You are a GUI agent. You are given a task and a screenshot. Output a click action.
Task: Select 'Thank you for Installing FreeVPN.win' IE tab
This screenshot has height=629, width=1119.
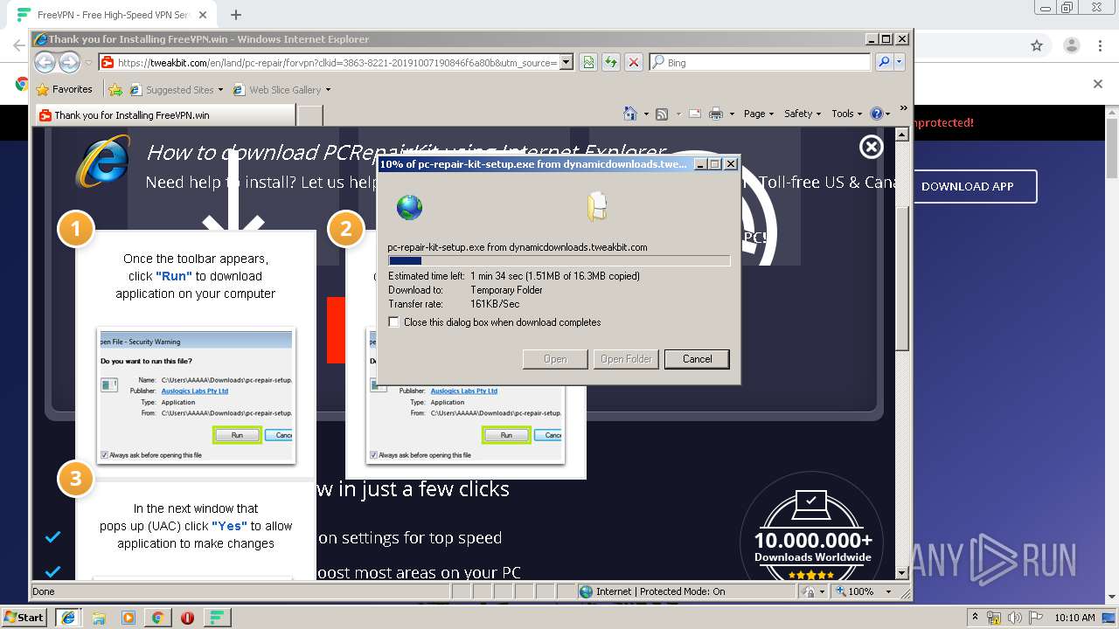click(164, 114)
